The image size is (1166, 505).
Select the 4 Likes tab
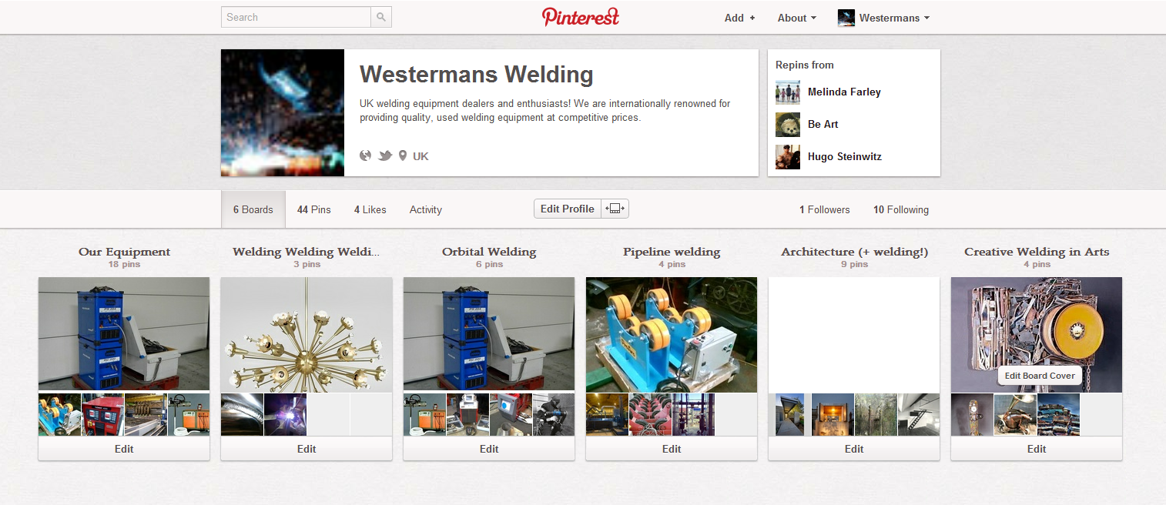click(370, 209)
